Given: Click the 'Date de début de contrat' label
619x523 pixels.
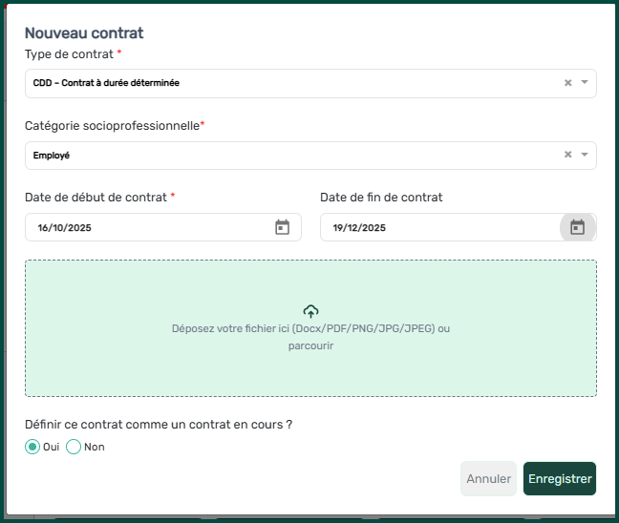Looking at the screenshot, I should pos(96,198).
